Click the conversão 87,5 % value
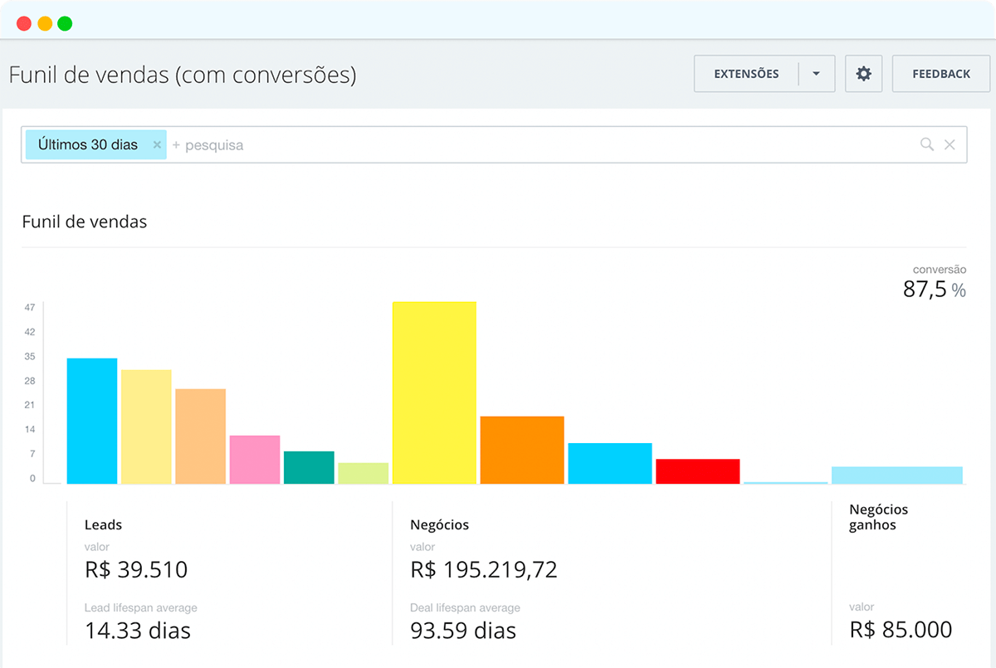This screenshot has width=996, height=668. pos(934,290)
